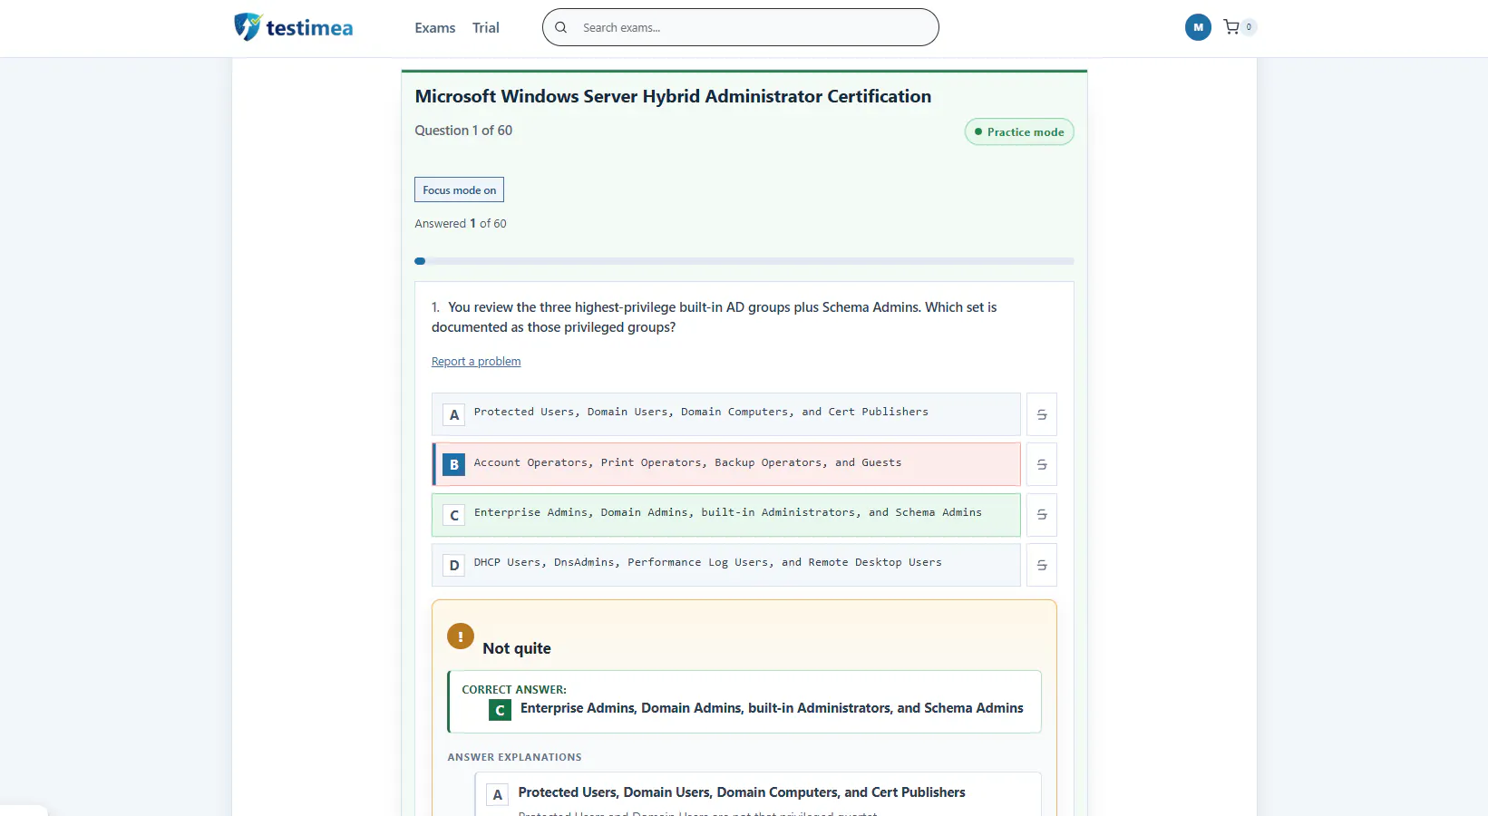The image size is (1488, 816).
Task: Click the testimea logo
Action: 293,27
